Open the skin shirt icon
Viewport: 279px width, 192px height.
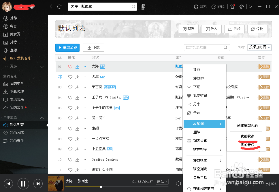(232, 7)
